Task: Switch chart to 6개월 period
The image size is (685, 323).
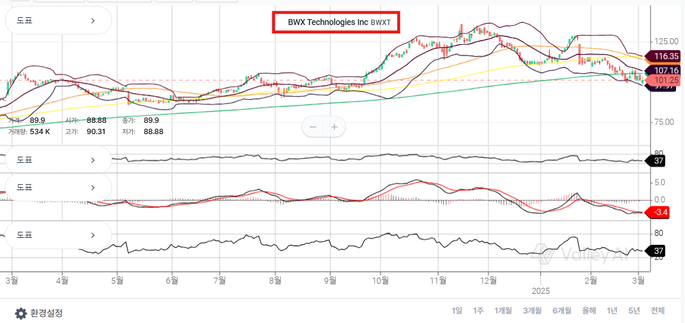Action: pos(562,310)
